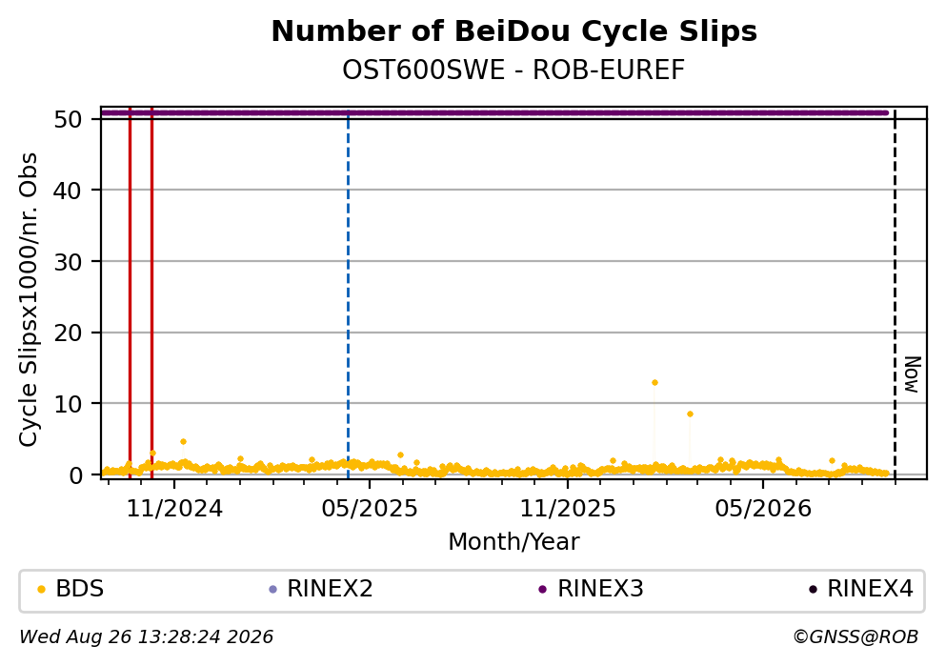Click the RINEX2 legend dot
The height and width of the screenshot is (666, 946).
pos(272,590)
